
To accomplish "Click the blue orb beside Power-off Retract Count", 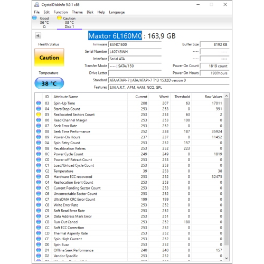I will pyautogui.click(x=39, y=159).
